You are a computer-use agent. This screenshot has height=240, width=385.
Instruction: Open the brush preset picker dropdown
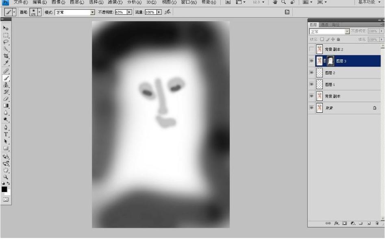click(x=39, y=12)
